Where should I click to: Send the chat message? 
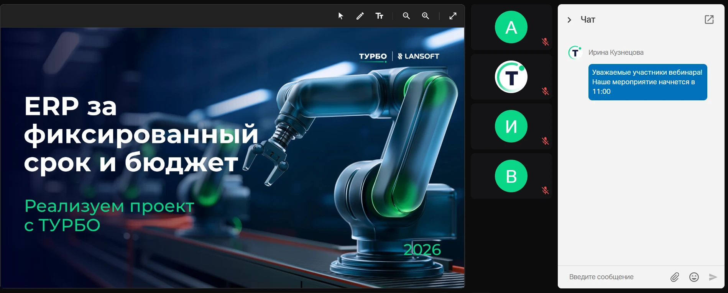pos(713,277)
